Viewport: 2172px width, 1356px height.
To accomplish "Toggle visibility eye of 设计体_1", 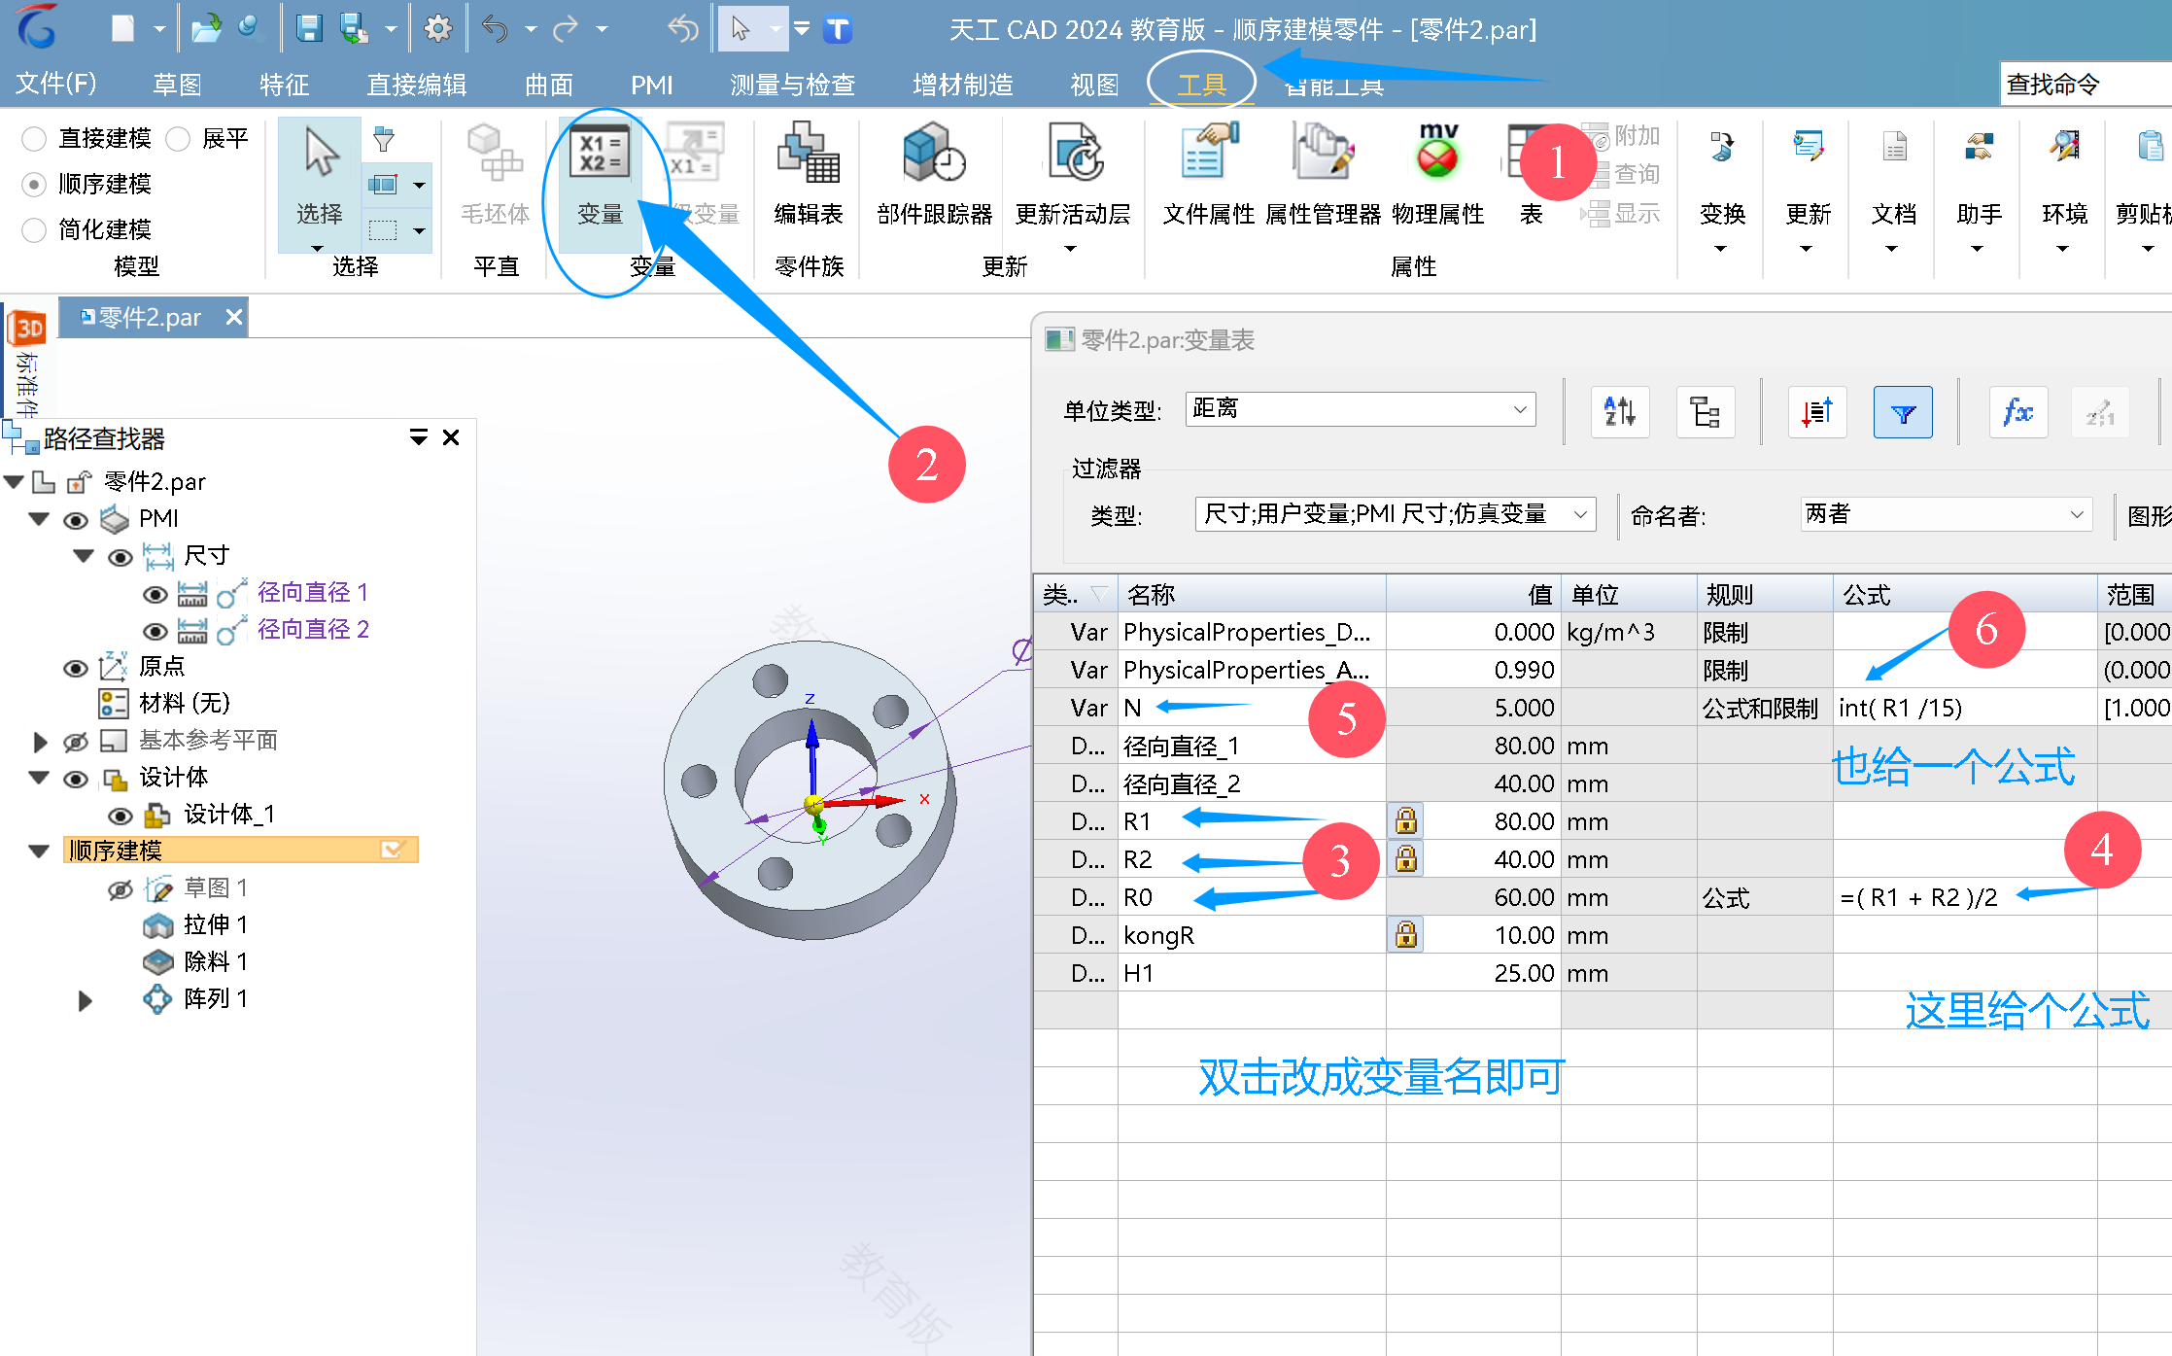I will coord(121,816).
